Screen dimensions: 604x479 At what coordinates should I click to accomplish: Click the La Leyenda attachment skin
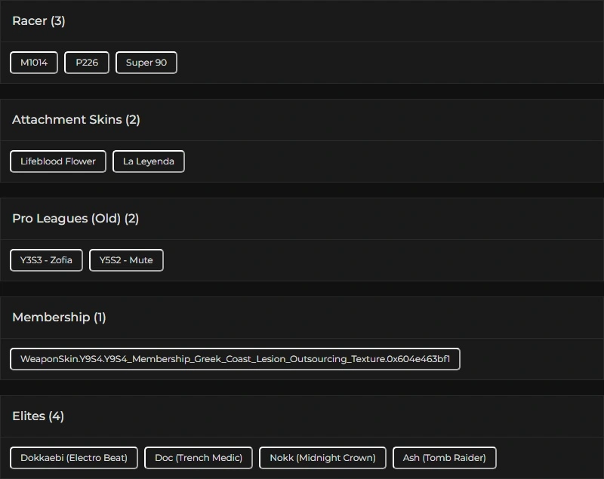pos(149,161)
